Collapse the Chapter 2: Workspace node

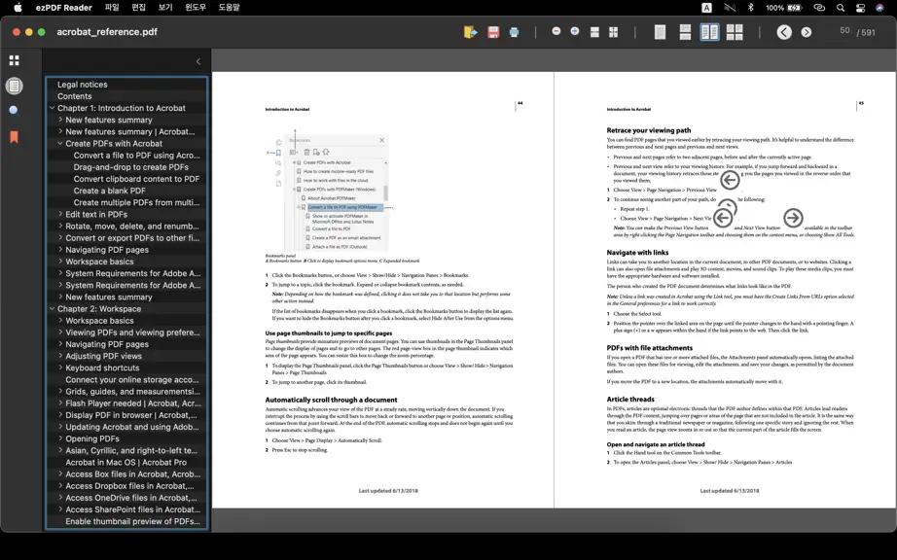tap(53, 308)
